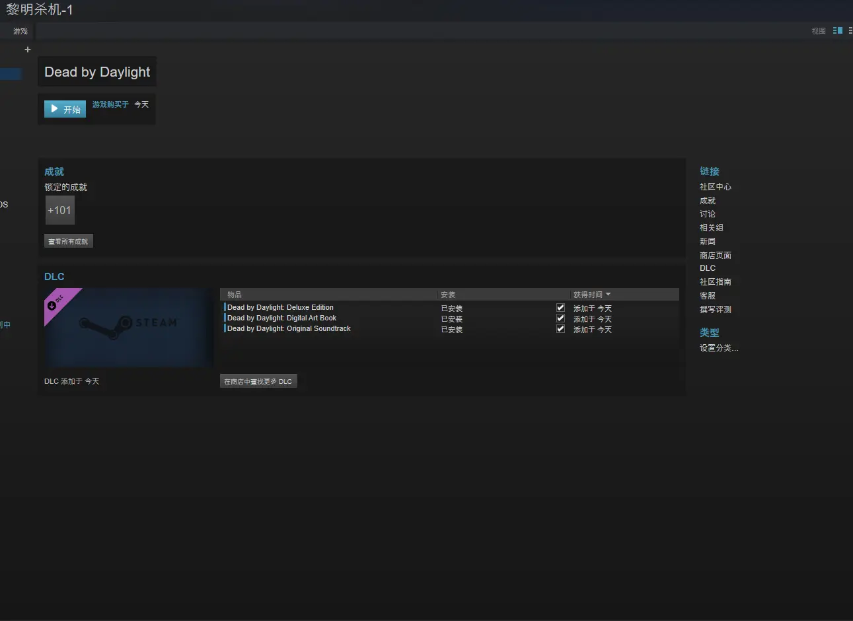Open the 游戏 tab
The image size is (853, 621).
tap(20, 31)
